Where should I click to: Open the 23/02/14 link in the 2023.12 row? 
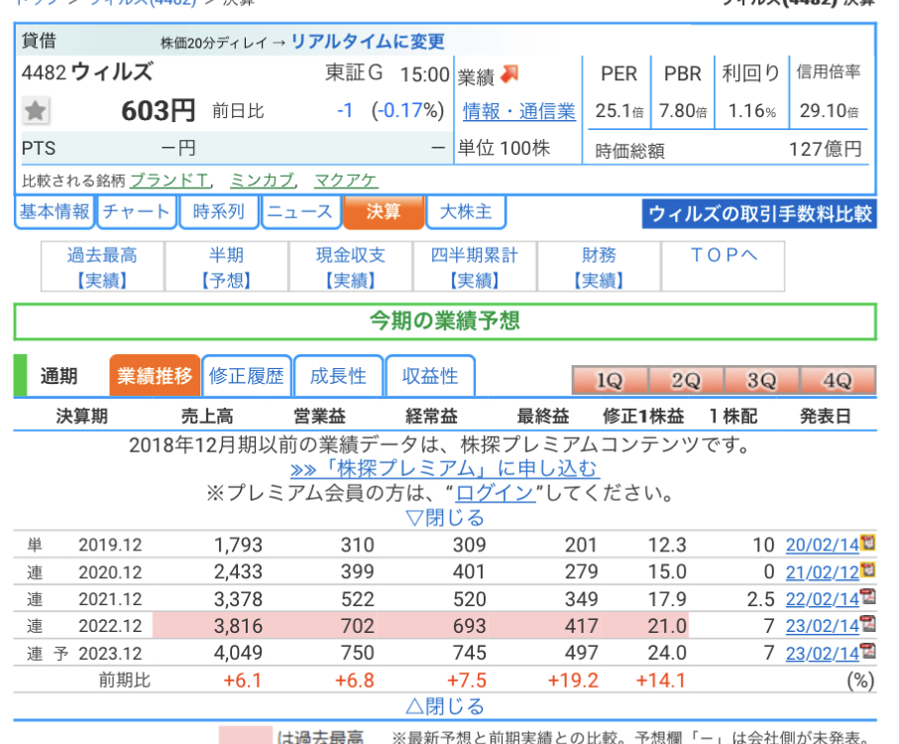[823, 653]
